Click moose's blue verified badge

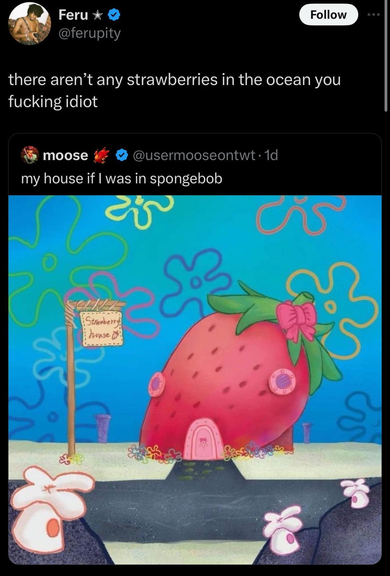122,155
